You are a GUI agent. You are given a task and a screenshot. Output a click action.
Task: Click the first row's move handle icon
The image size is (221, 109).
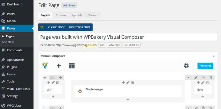(45, 78)
